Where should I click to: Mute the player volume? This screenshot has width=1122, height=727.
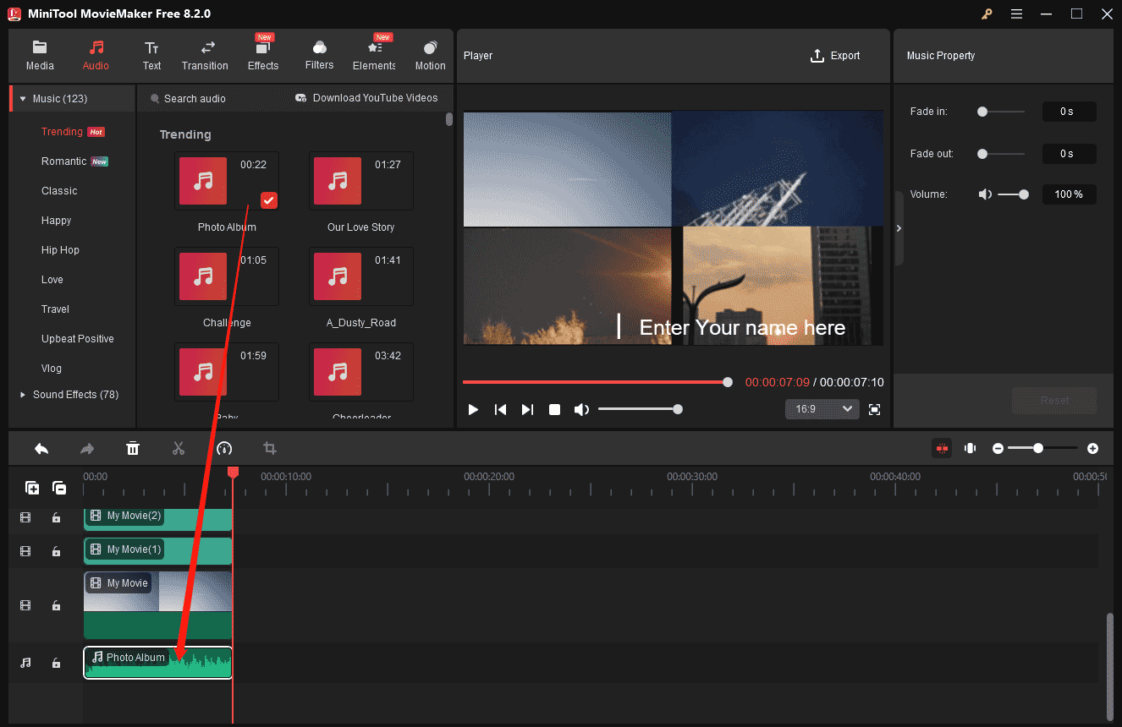(x=581, y=410)
